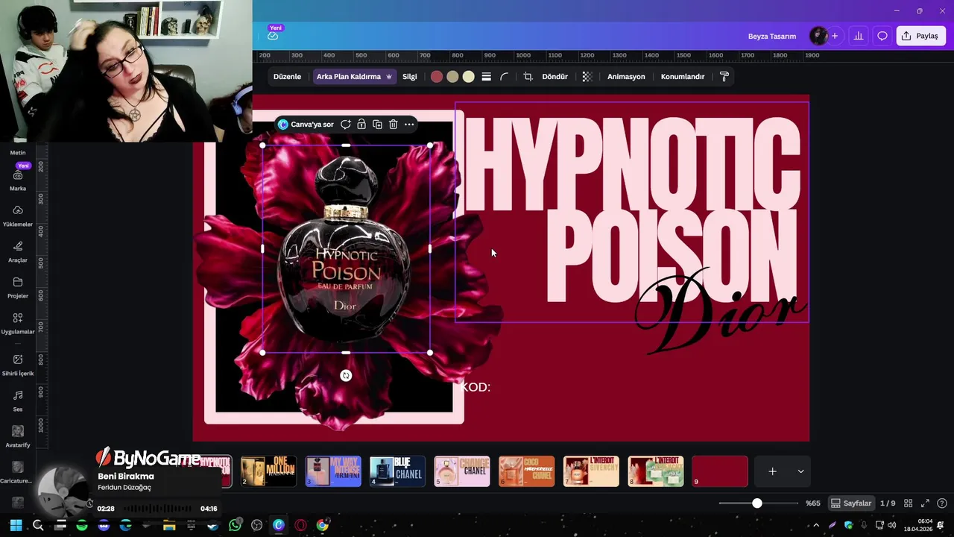Select the My Way Intense page 3 thumbnail
This screenshot has width=954, height=537.
[333, 471]
